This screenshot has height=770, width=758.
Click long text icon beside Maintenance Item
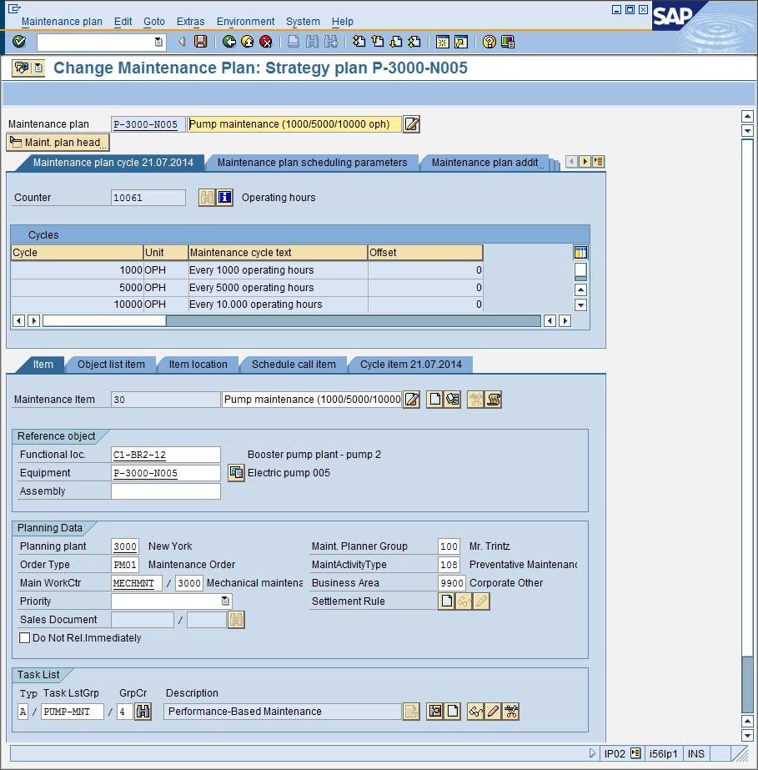tap(411, 400)
